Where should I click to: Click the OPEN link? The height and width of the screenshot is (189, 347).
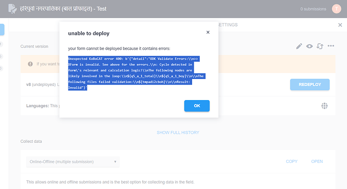pos(317,161)
